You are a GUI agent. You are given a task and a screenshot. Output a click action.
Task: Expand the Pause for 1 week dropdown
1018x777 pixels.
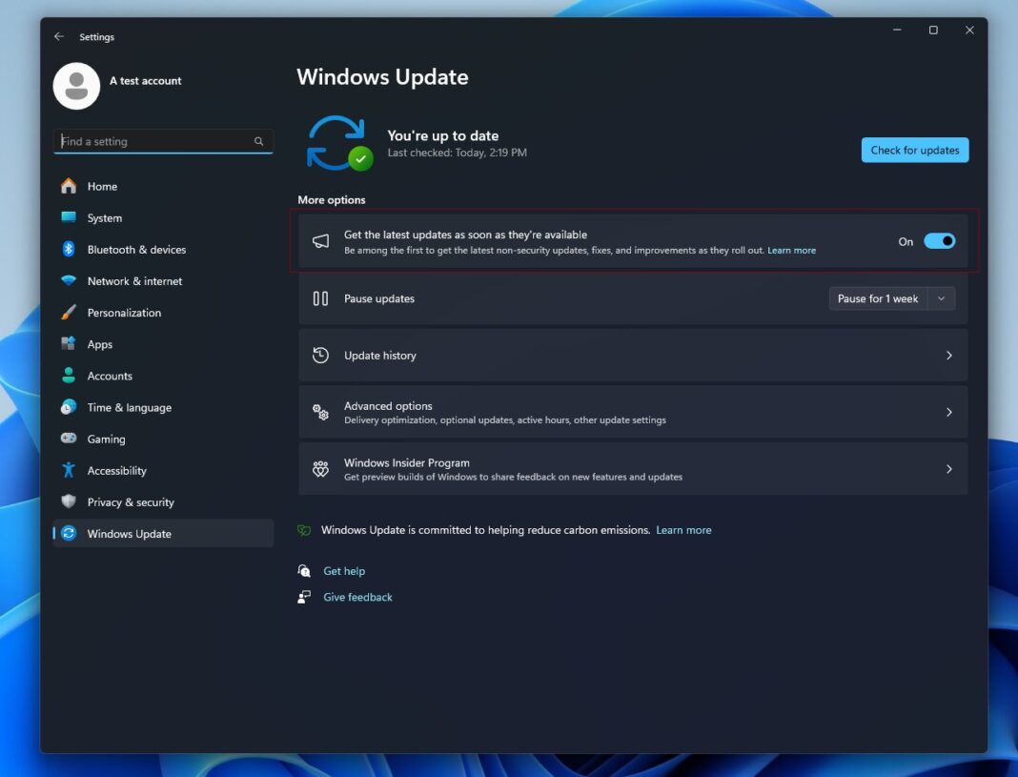point(941,297)
